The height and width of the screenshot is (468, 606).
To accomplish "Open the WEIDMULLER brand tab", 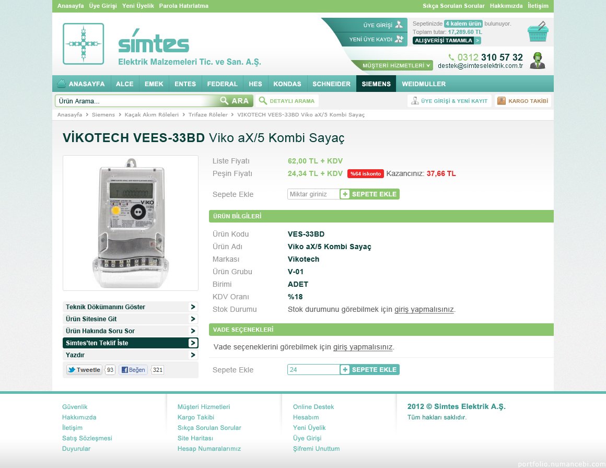I will 424,84.
